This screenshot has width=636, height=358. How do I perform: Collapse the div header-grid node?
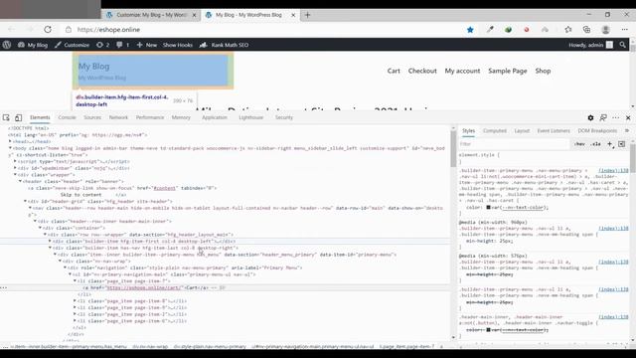tap(25, 201)
